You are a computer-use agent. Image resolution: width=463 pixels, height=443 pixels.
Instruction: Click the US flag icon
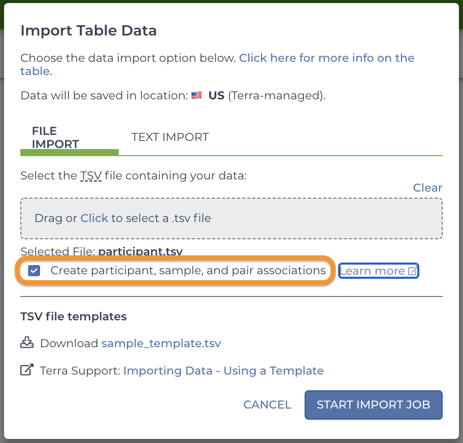coord(196,95)
